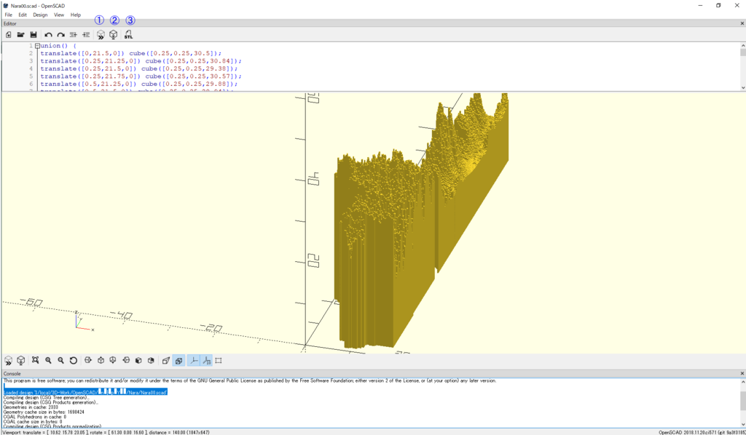Open the Help menu
The height and width of the screenshot is (435, 746).
click(x=76, y=15)
